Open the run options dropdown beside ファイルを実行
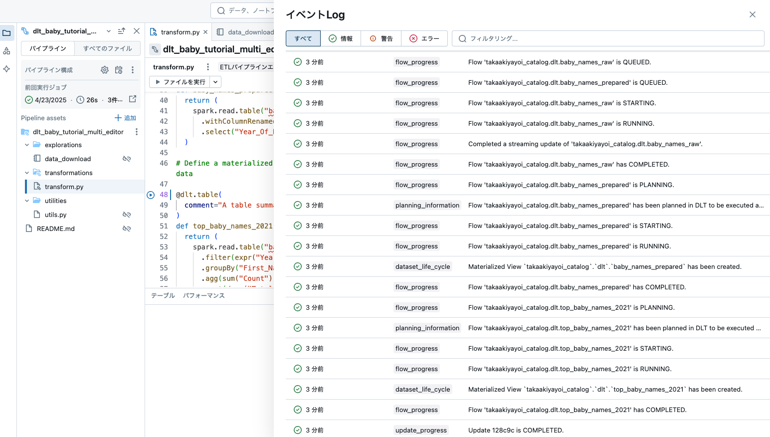The width and height of the screenshot is (770, 437). (215, 82)
